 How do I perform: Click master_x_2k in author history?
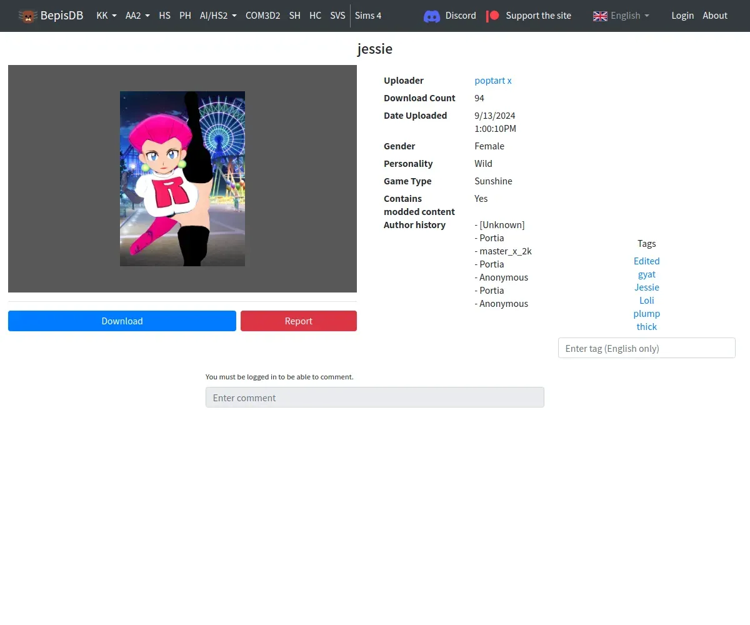click(506, 251)
